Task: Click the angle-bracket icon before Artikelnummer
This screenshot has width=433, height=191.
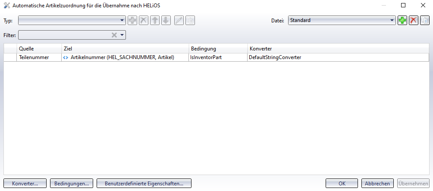Action: point(66,58)
